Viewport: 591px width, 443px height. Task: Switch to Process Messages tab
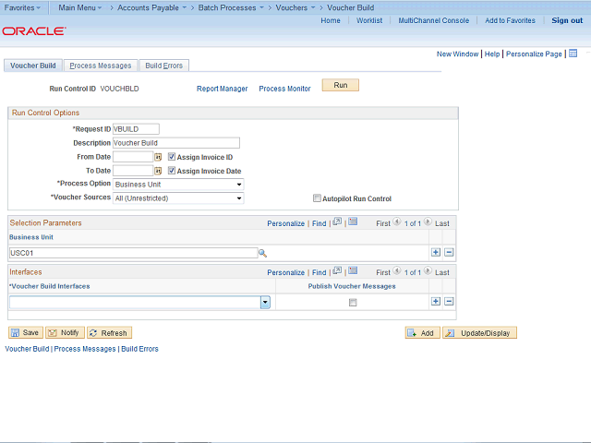pyautogui.click(x=101, y=66)
